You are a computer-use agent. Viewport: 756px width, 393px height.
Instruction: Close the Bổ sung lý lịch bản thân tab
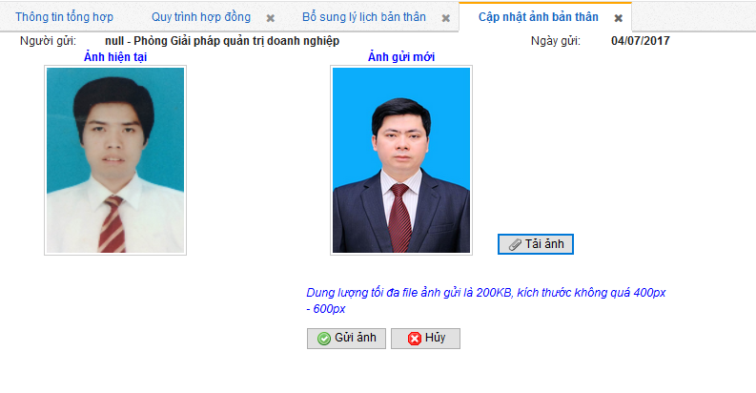tap(446, 18)
